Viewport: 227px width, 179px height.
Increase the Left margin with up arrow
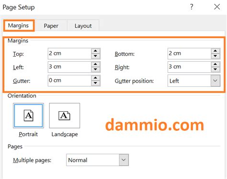pos(96,64)
